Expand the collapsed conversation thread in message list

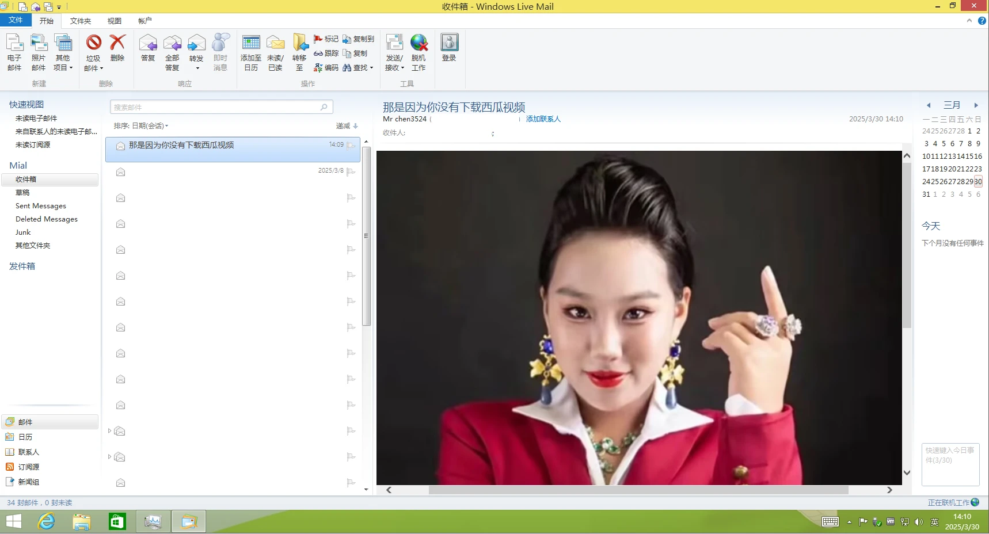coord(109,431)
